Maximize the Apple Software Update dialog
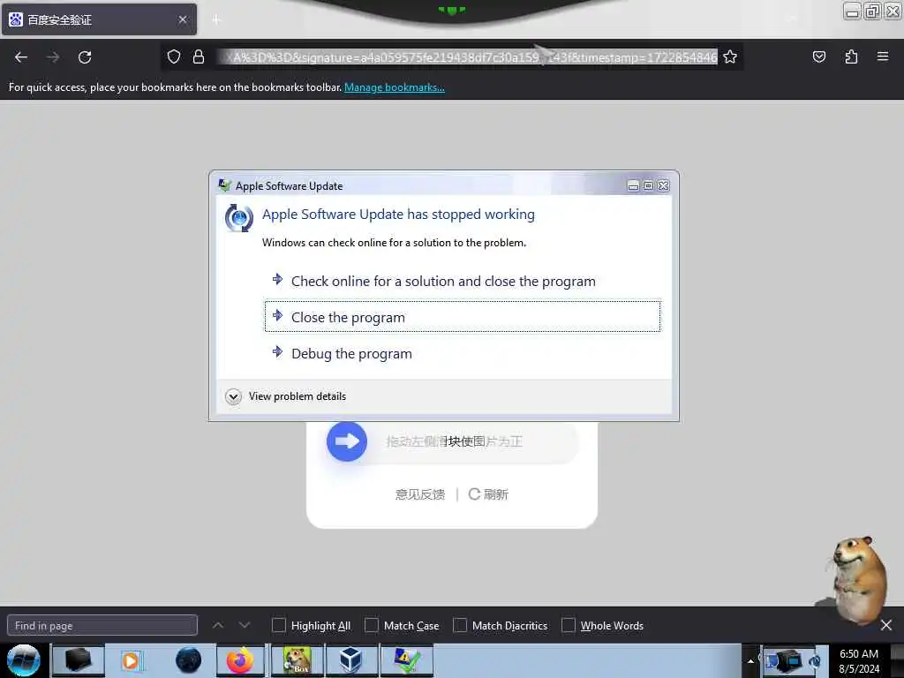The image size is (904, 678). (648, 185)
